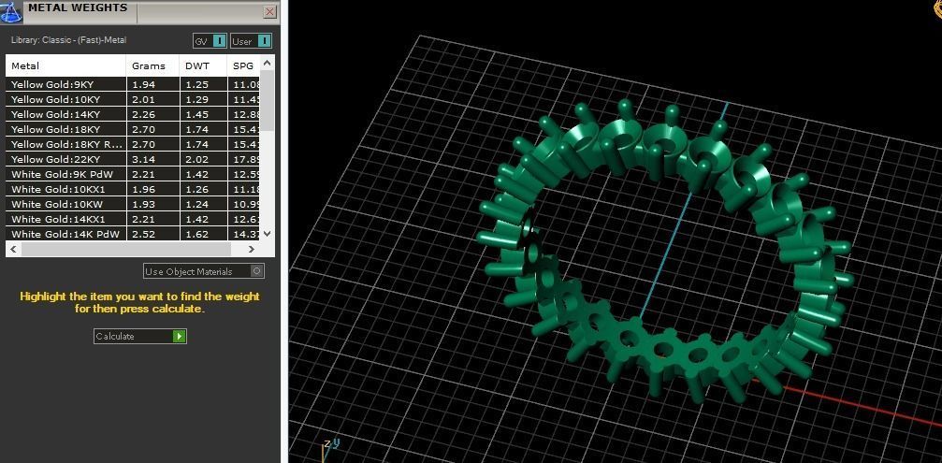Click the 1.93 grams value for 10KW
The width and height of the screenshot is (942, 463).
pyautogui.click(x=143, y=205)
